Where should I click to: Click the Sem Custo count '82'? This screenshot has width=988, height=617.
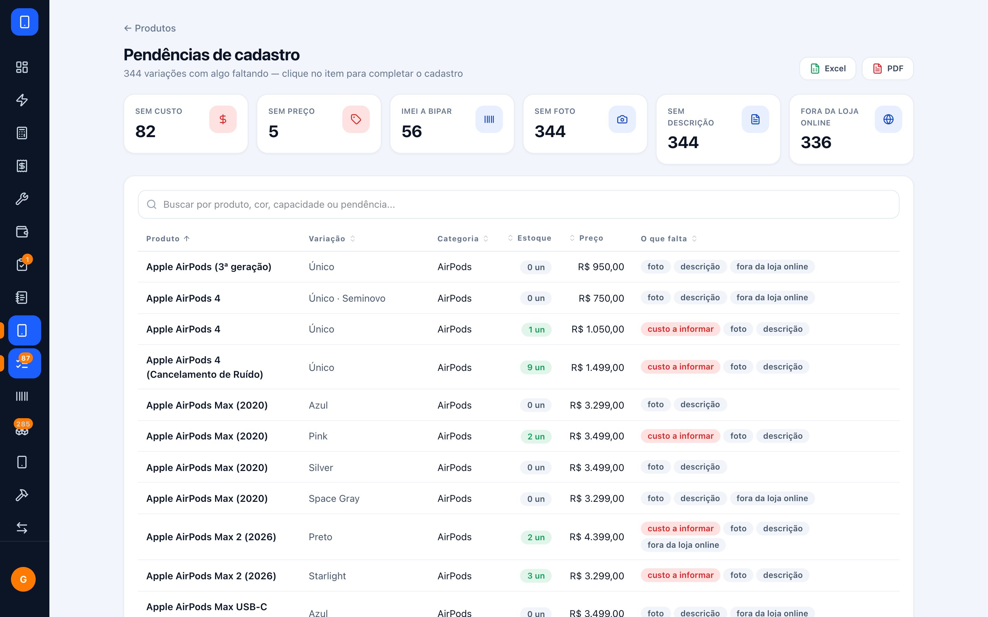click(x=145, y=131)
